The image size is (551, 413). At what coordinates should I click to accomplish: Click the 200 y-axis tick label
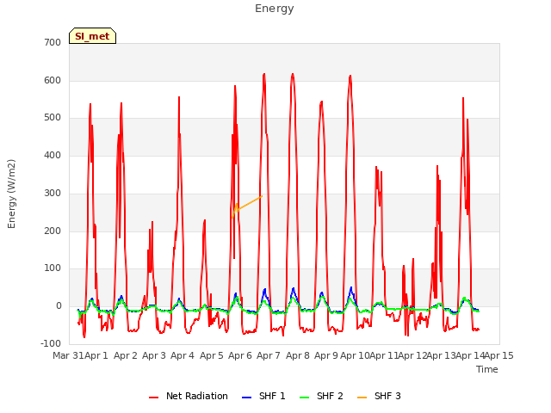(53, 231)
